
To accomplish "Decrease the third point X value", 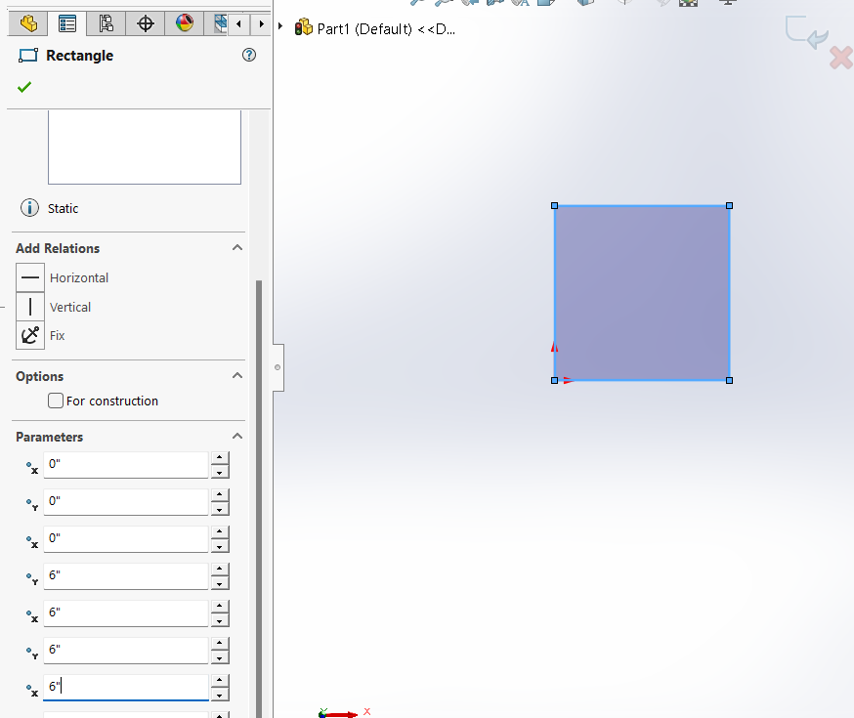I will 220,620.
